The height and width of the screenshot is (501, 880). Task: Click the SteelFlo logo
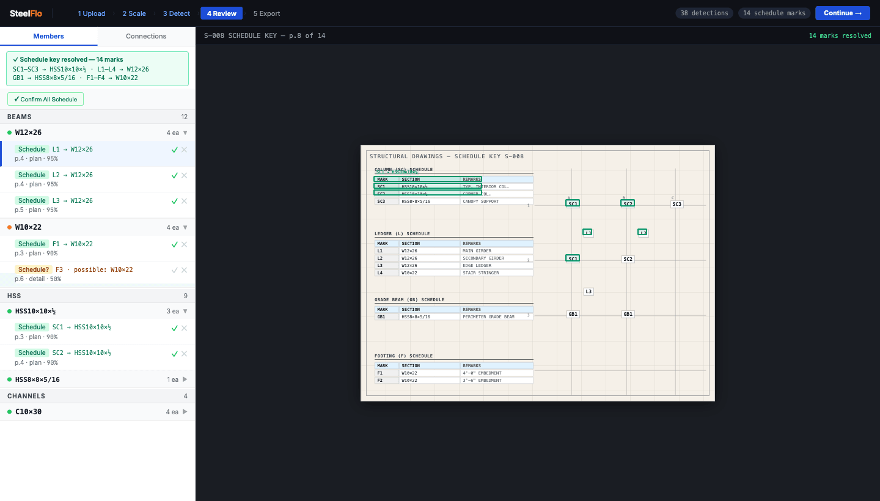click(x=26, y=13)
